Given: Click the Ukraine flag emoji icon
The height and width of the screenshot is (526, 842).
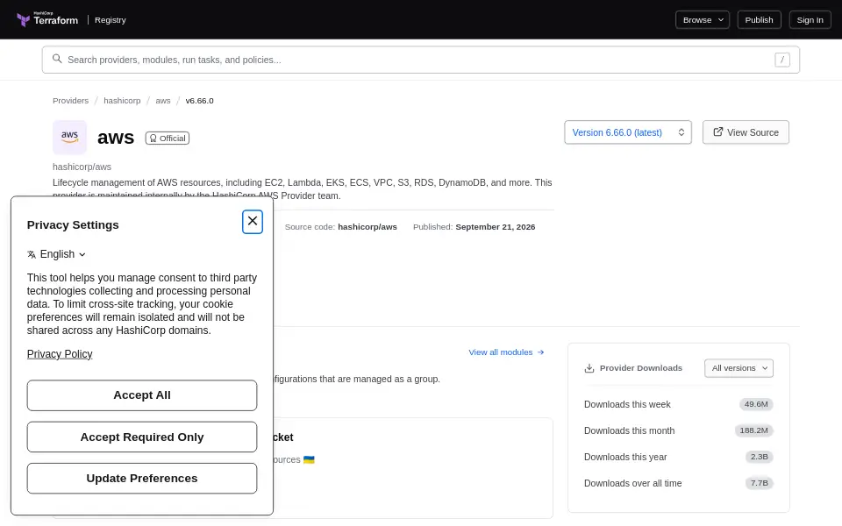Looking at the screenshot, I should pyautogui.click(x=309, y=459).
